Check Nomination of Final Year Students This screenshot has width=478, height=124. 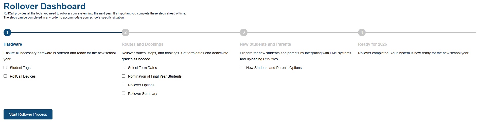[x=123, y=76]
